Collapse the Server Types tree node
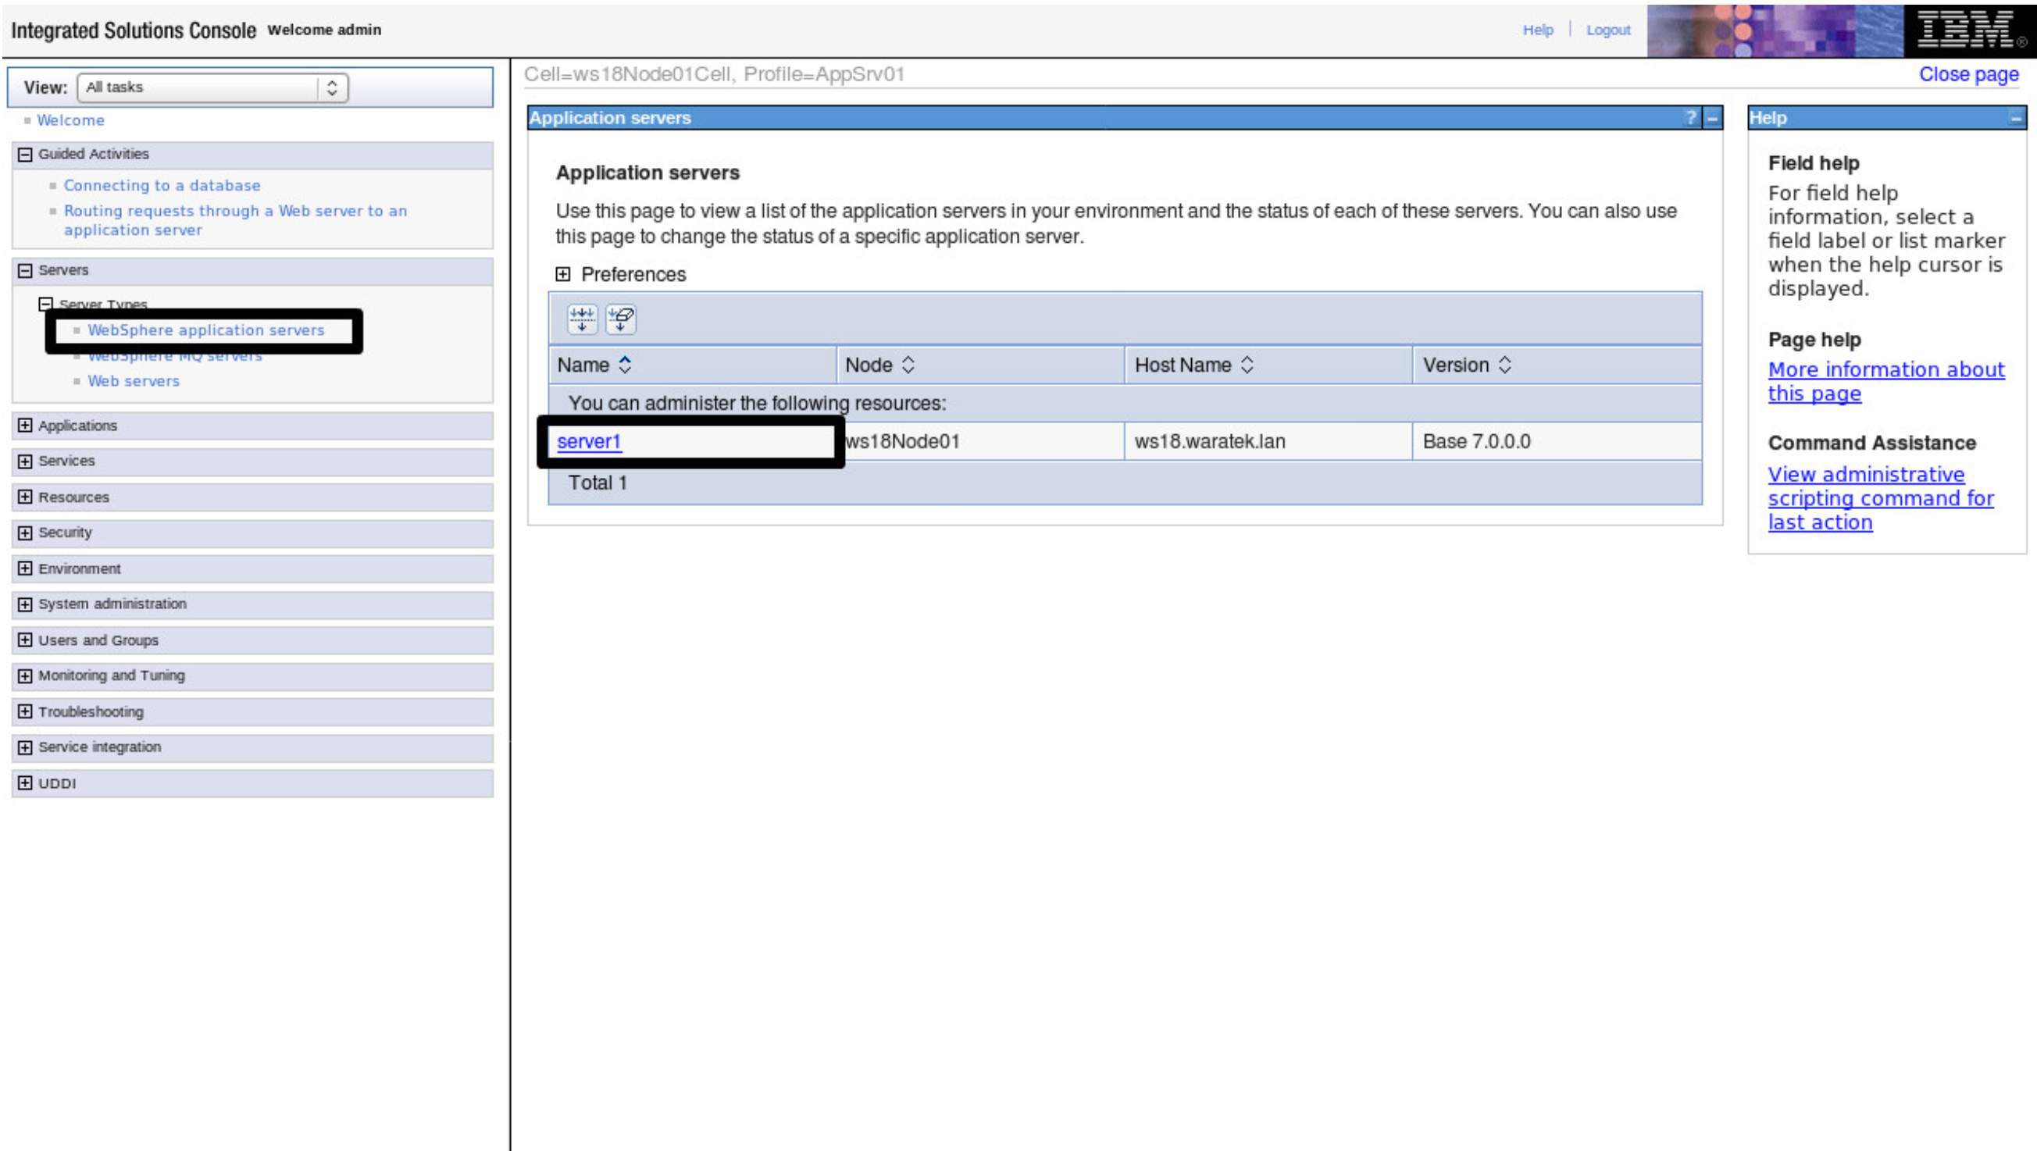2037x1151 pixels. (x=46, y=304)
